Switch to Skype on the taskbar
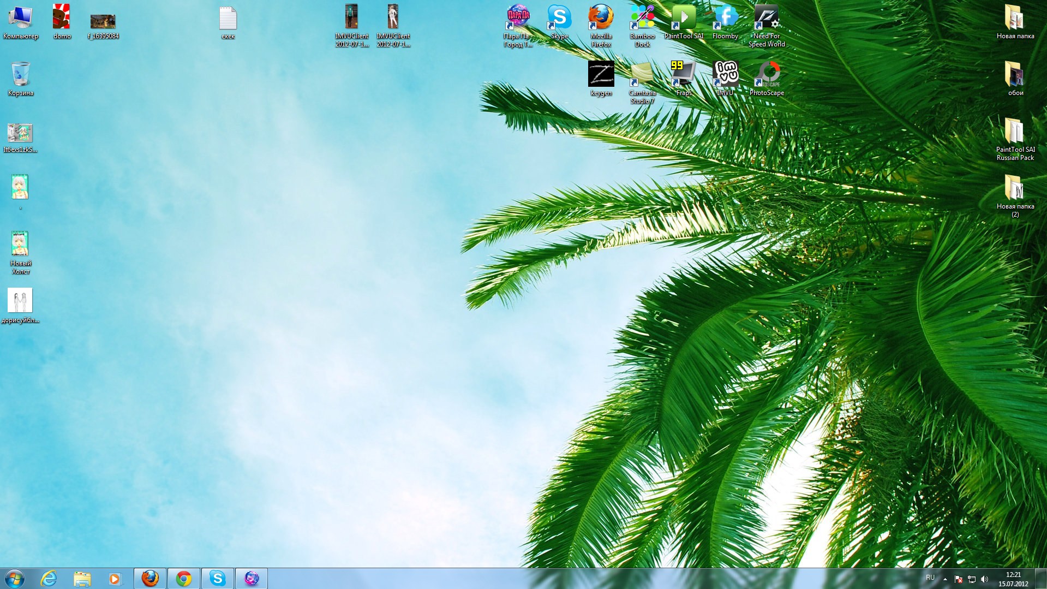This screenshot has width=1047, height=589. click(x=218, y=579)
